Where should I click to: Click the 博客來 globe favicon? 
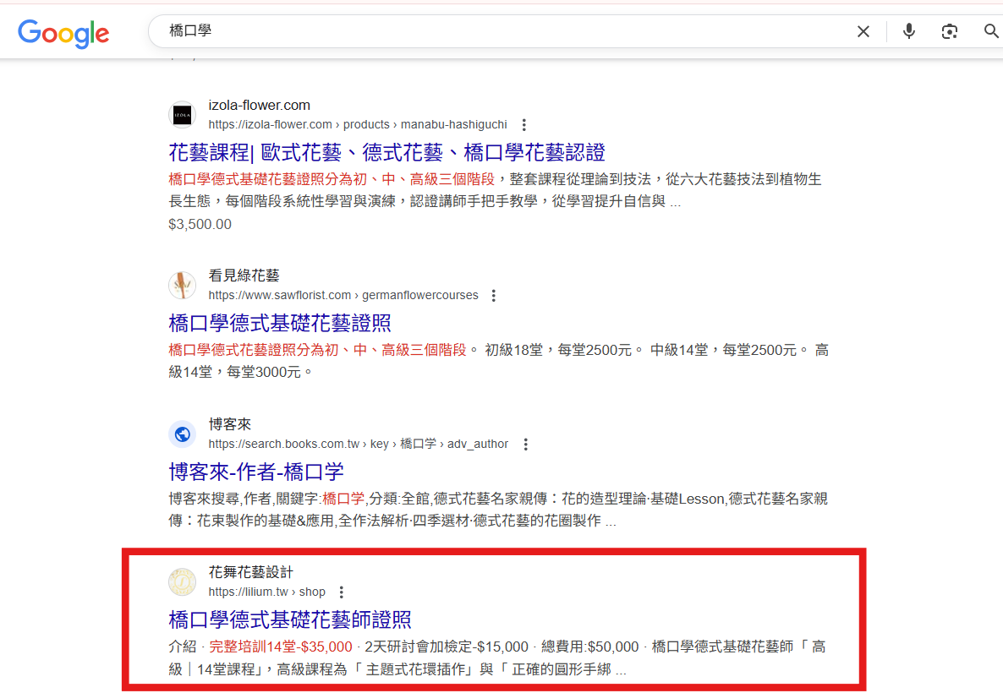tap(183, 434)
